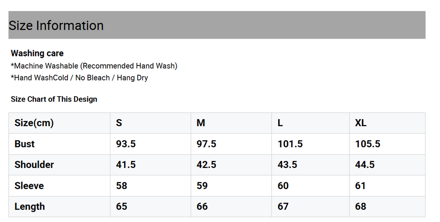
Task: Select the Size Chart of This Design heading
Action: (54, 99)
